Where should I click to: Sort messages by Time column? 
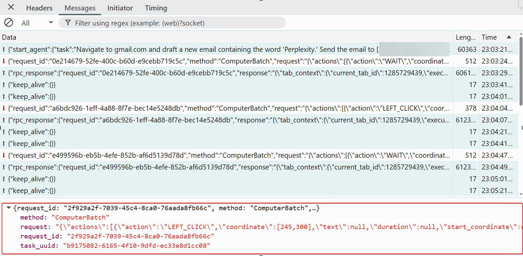(489, 37)
